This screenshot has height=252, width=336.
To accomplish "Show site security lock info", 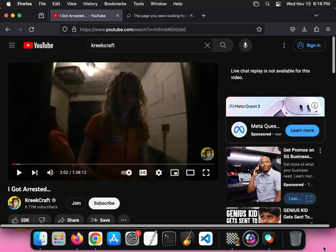I will (x=74, y=29).
